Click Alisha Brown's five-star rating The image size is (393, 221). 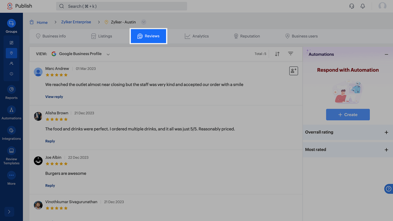point(56,119)
